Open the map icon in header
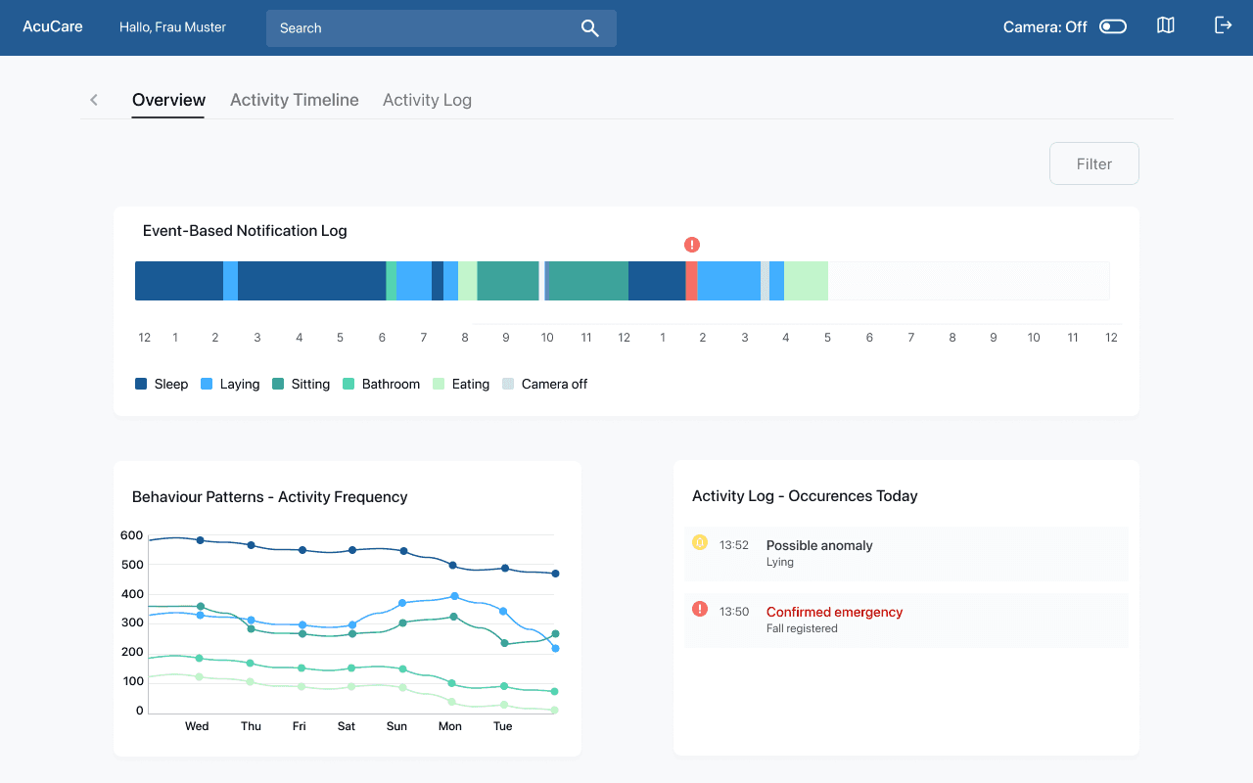 [x=1165, y=25]
